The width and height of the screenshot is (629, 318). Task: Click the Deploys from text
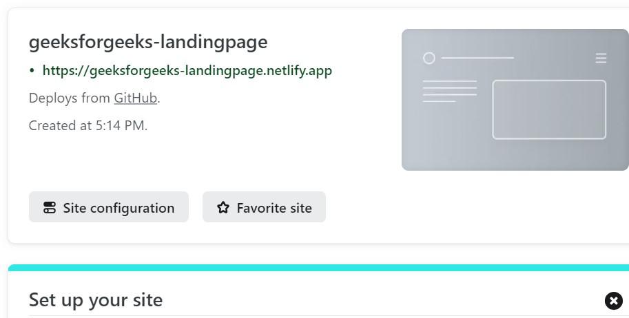pos(69,98)
